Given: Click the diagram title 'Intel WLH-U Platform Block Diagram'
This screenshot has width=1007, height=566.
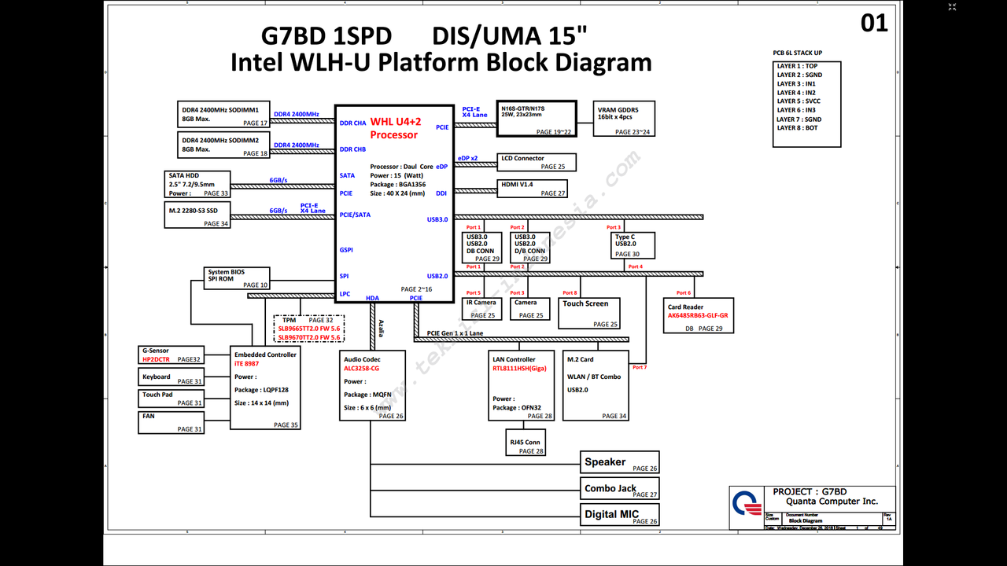Looking at the screenshot, I should click(441, 62).
